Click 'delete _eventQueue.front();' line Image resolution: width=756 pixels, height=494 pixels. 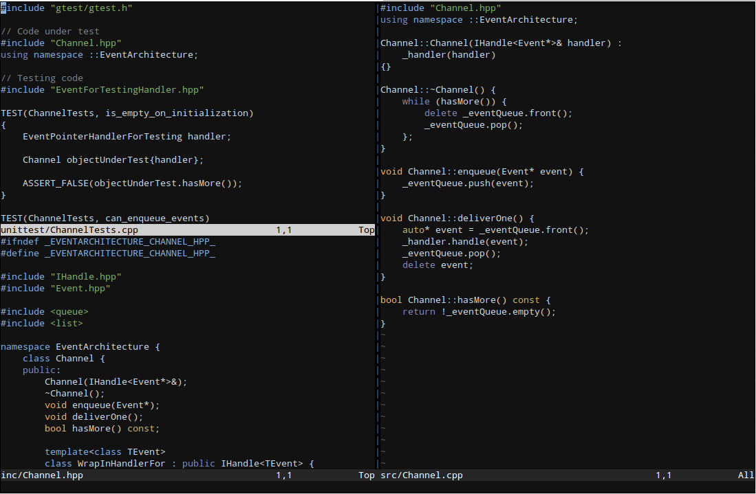coord(498,113)
